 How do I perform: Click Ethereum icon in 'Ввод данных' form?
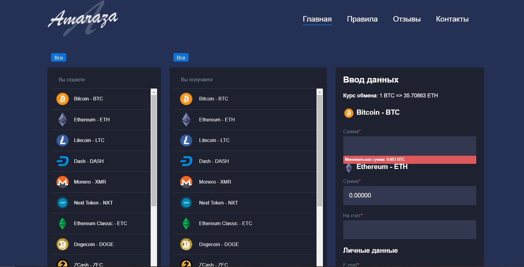(x=349, y=168)
